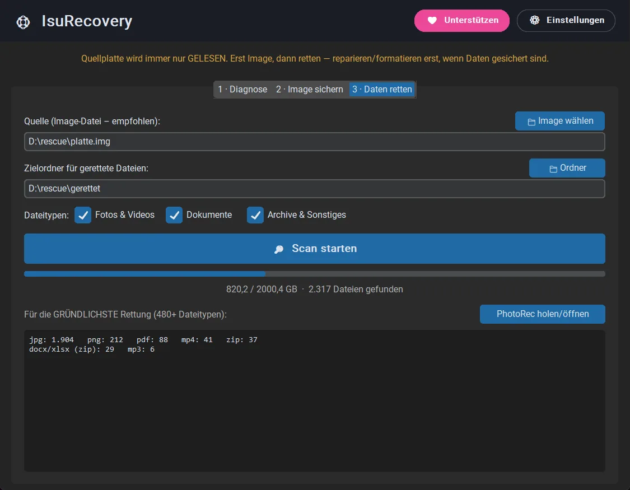Click the IsuRecovery lifebuoy logo icon

23,22
